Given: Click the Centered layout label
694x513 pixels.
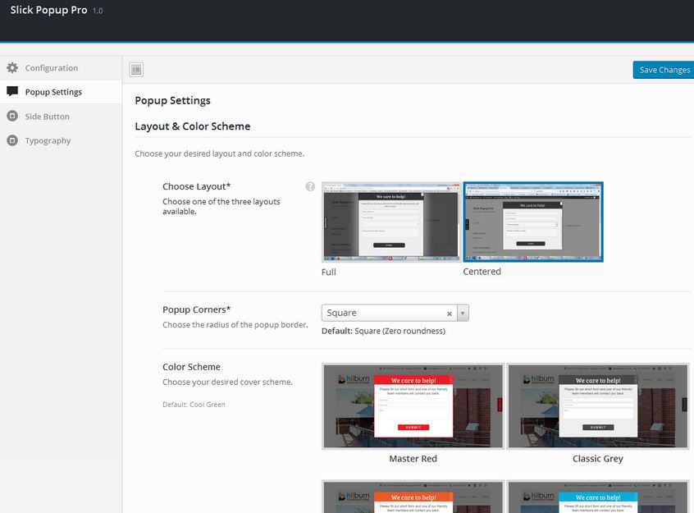Looking at the screenshot, I should [482, 272].
